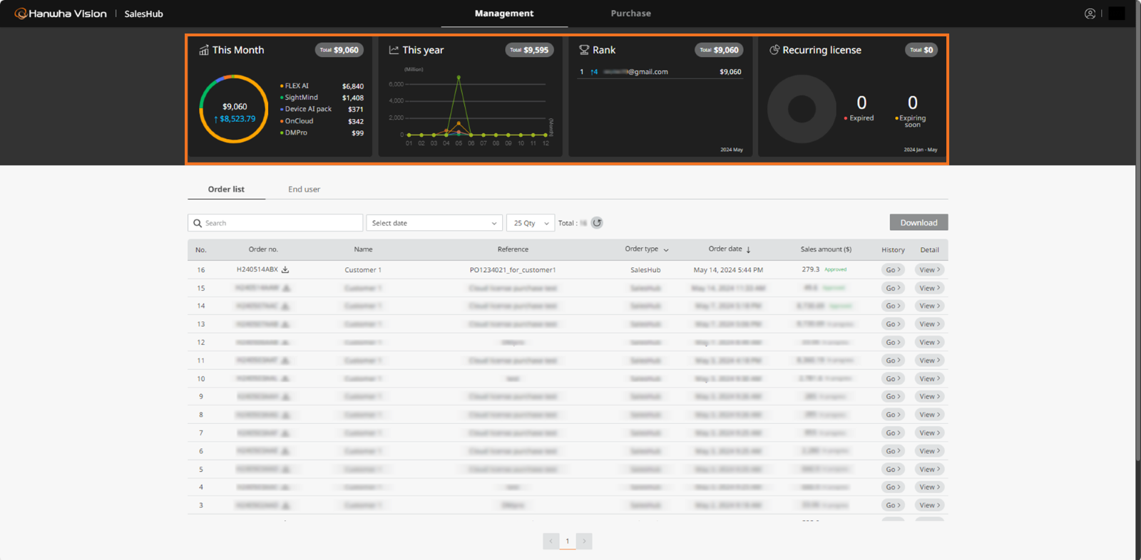The height and width of the screenshot is (560, 1141).
Task: Click Recurring license Total $0 badge
Action: coord(921,50)
